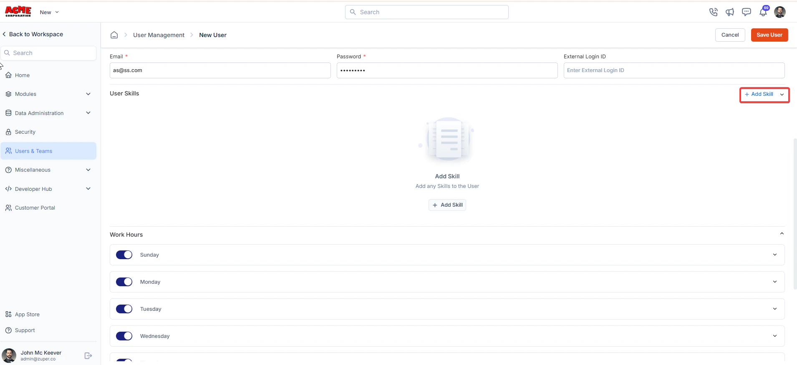797x365 pixels.
Task: Click the "User Skills" heading
Action: (x=124, y=93)
